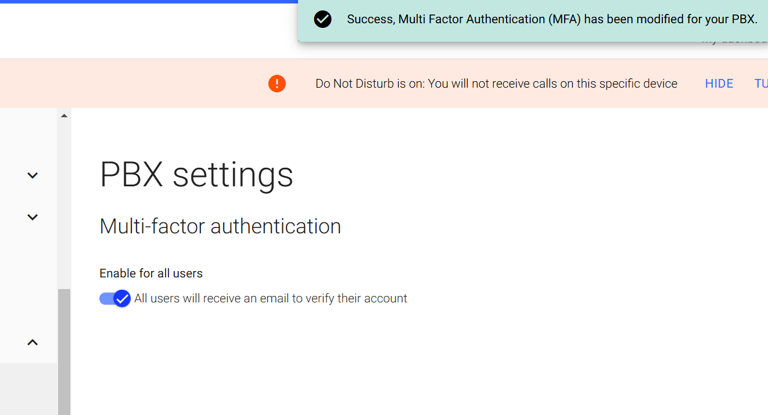The image size is (768, 415).
Task: Click the scrollbar track above the thumb
Action: point(64,204)
